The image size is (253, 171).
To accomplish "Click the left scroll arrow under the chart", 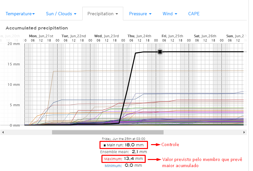I will point(2,132).
